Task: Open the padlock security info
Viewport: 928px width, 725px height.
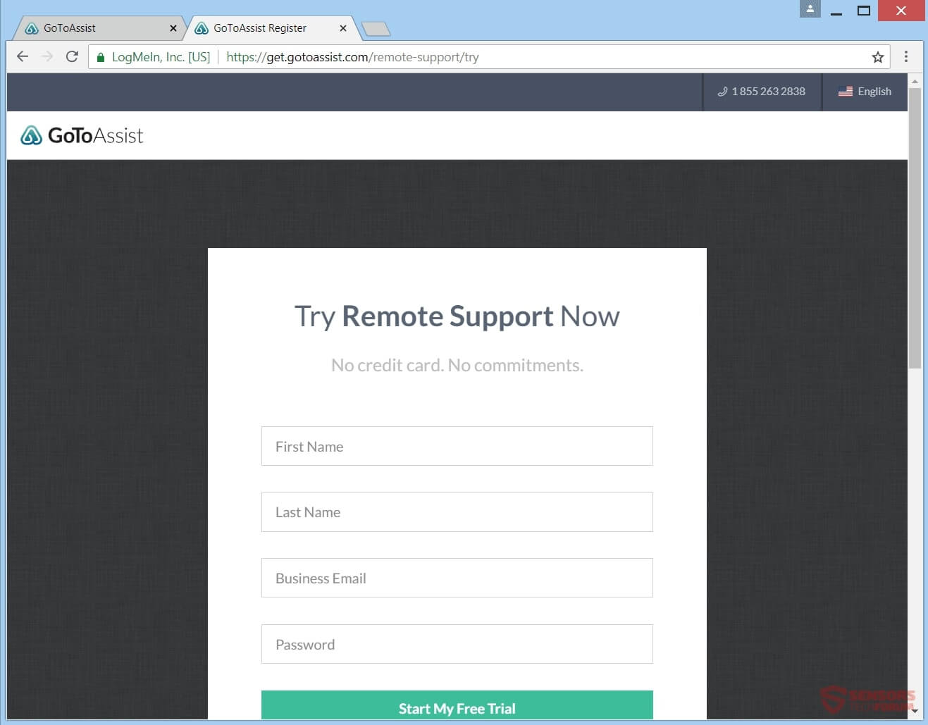Action: [x=99, y=56]
